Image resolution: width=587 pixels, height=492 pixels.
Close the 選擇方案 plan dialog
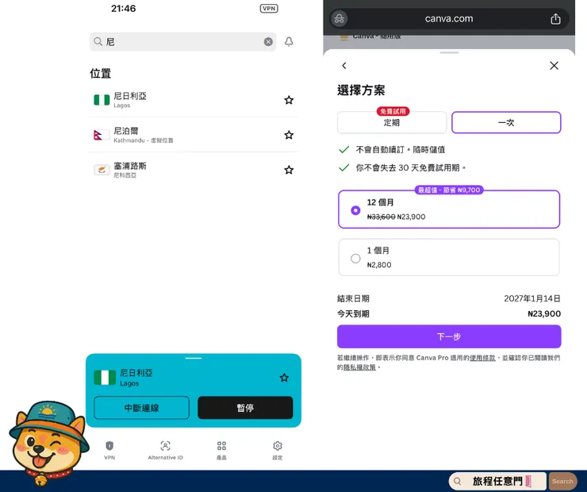[x=554, y=66]
